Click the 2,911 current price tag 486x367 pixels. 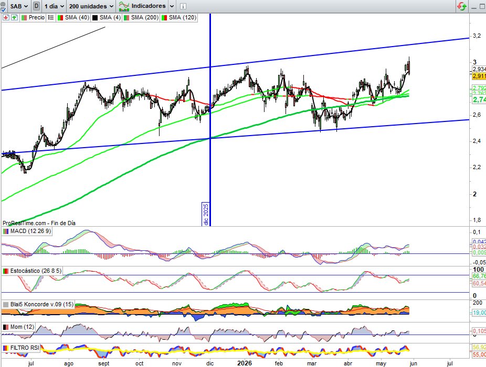pos(479,76)
